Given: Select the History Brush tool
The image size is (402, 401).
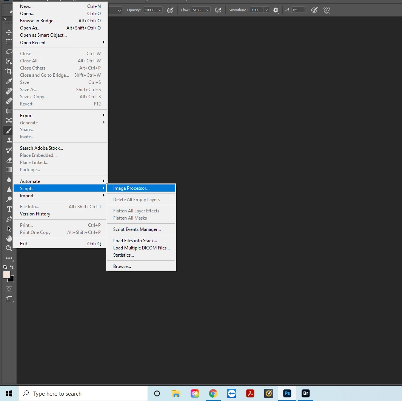Looking at the screenshot, I should 9,150.
